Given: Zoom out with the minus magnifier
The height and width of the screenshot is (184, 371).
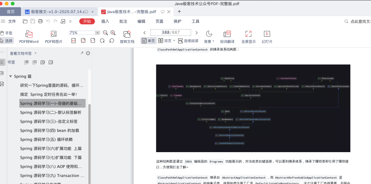Looking at the screenshot, I should pos(105,33).
